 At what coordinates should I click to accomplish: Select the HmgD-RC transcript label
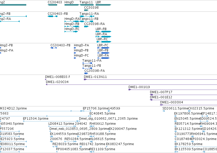(x=72, y=29)
